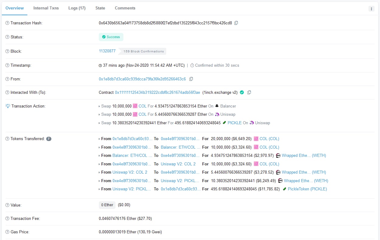Viewport: 380px width, 240px height.
Task: Click help icon beside Interacted With (To)
Action: pyautogui.click(x=7, y=93)
